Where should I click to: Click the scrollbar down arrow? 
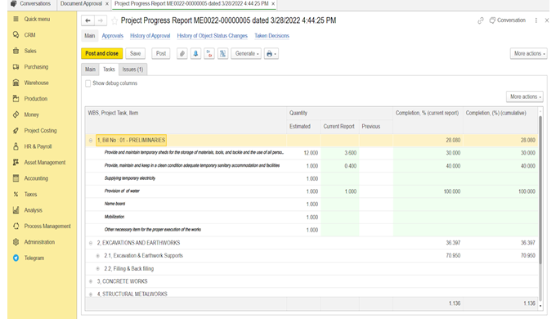pyautogui.click(x=540, y=306)
